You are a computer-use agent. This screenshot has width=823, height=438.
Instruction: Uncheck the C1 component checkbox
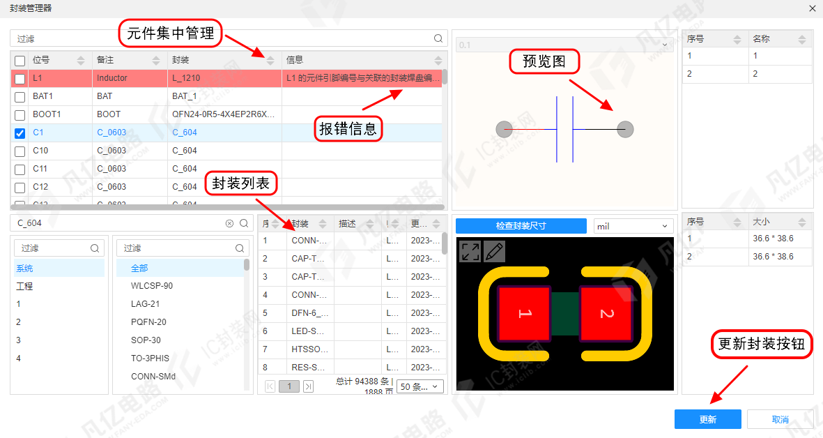pos(20,133)
